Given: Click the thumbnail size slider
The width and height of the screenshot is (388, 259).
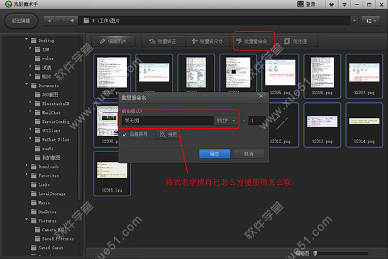Looking at the screenshot, I should (341, 253).
